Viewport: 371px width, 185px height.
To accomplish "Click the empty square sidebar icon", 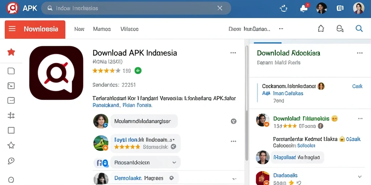I will tap(11, 130).
